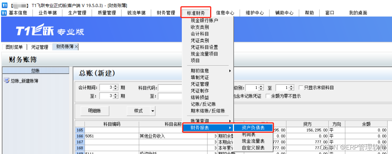
Task: Choose 现金银行账户 from the menu
Action: tap(204, 20)
